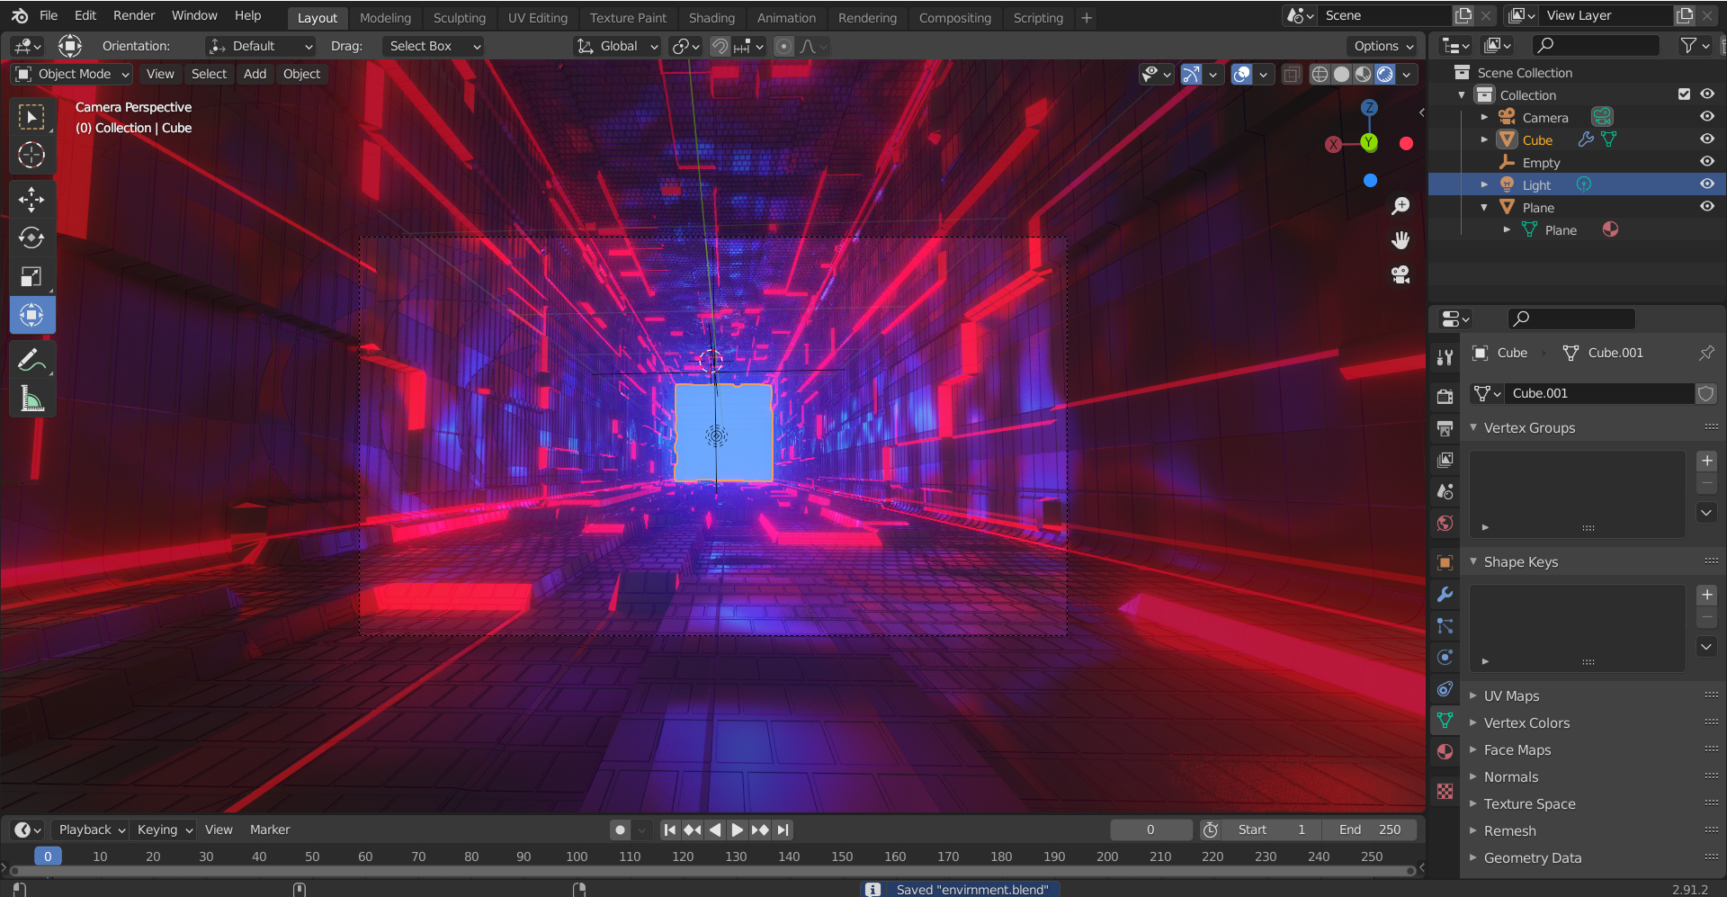Toggle X-ray display in viewport header
The height and width of the screenshot is (897, 1727).
point(1292,75)
